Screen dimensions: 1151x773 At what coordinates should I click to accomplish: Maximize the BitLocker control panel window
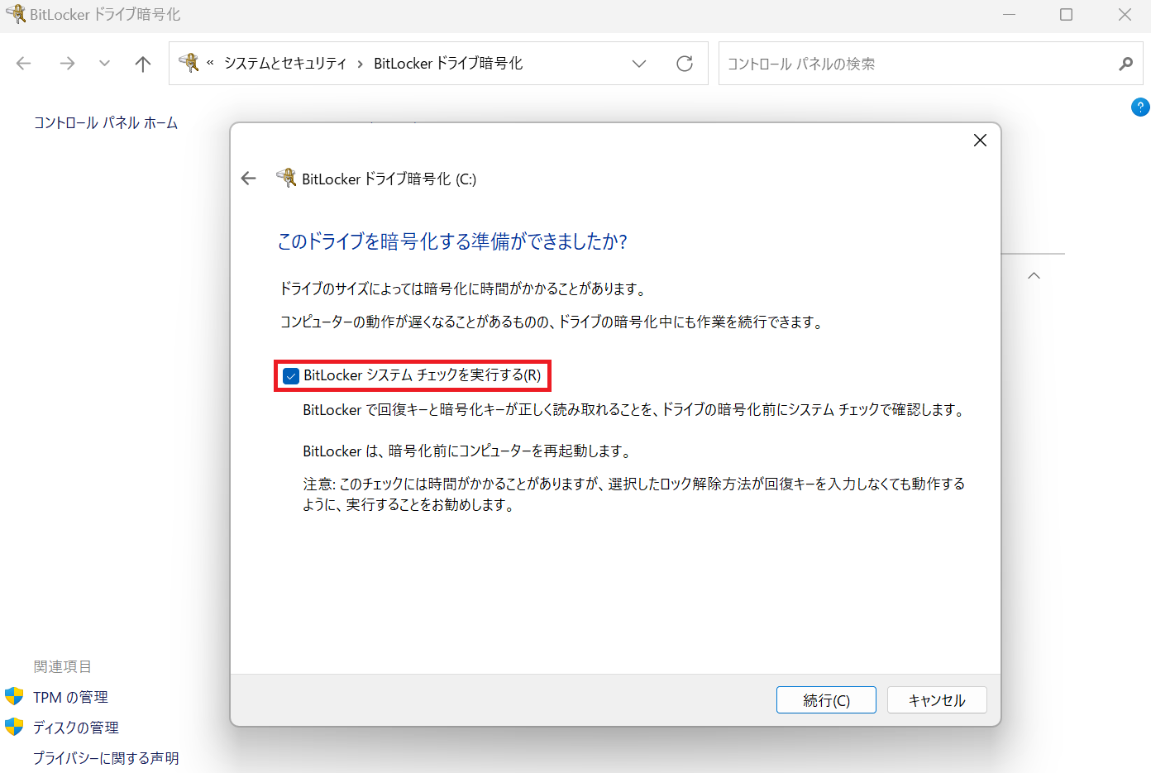(1067, 14)
